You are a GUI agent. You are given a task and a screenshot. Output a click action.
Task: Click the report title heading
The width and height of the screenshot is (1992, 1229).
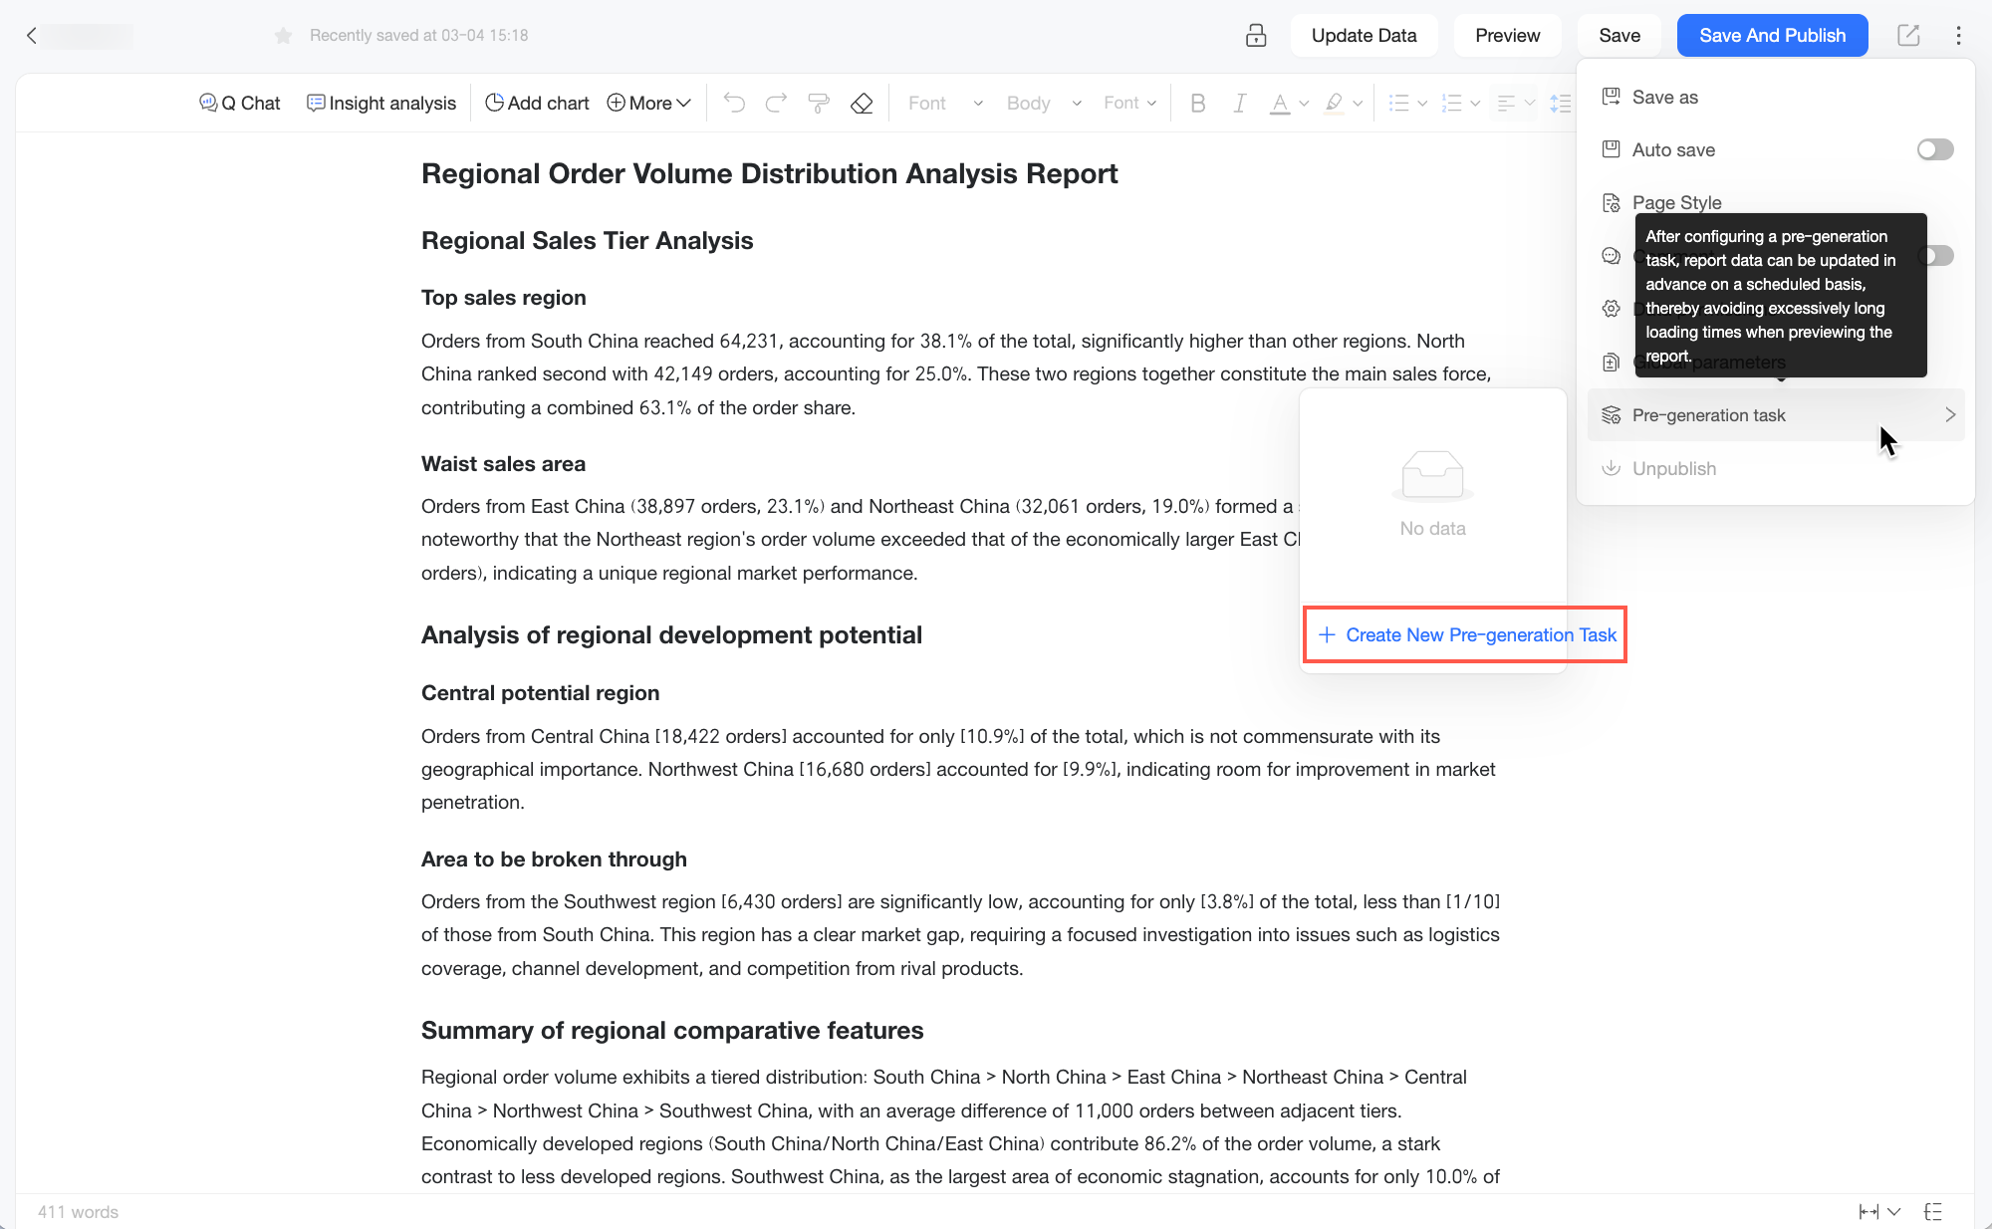coord(769,173)
